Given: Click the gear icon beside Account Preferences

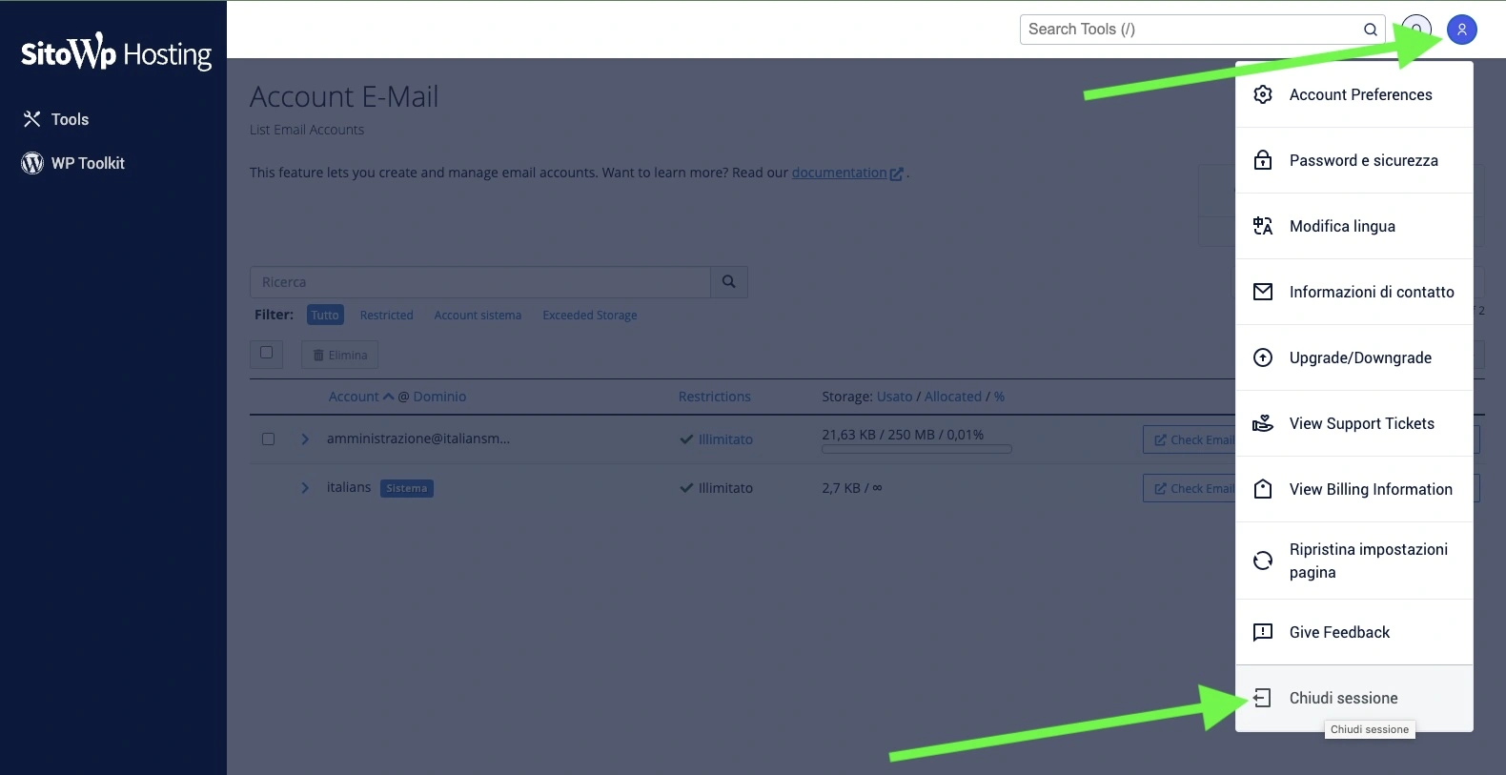Looking at the screenshot, I should click(1263, 94).
